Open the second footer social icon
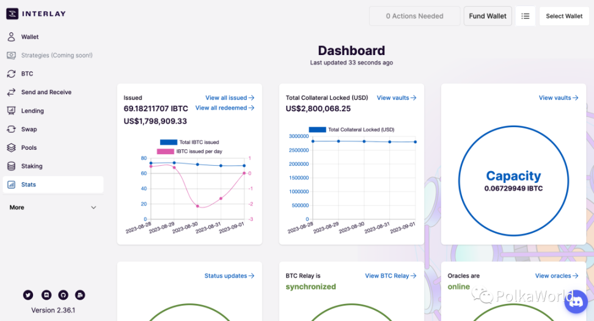The height and width of the screenshot is (321, 594). click(46, 295)
